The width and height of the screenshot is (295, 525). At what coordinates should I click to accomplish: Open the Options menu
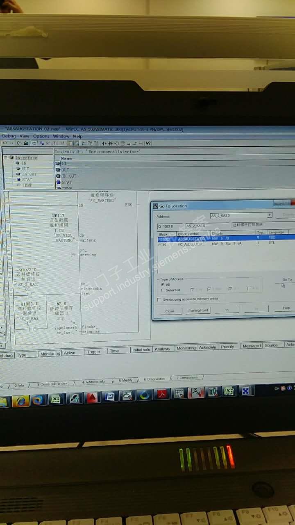pos(41,136)
